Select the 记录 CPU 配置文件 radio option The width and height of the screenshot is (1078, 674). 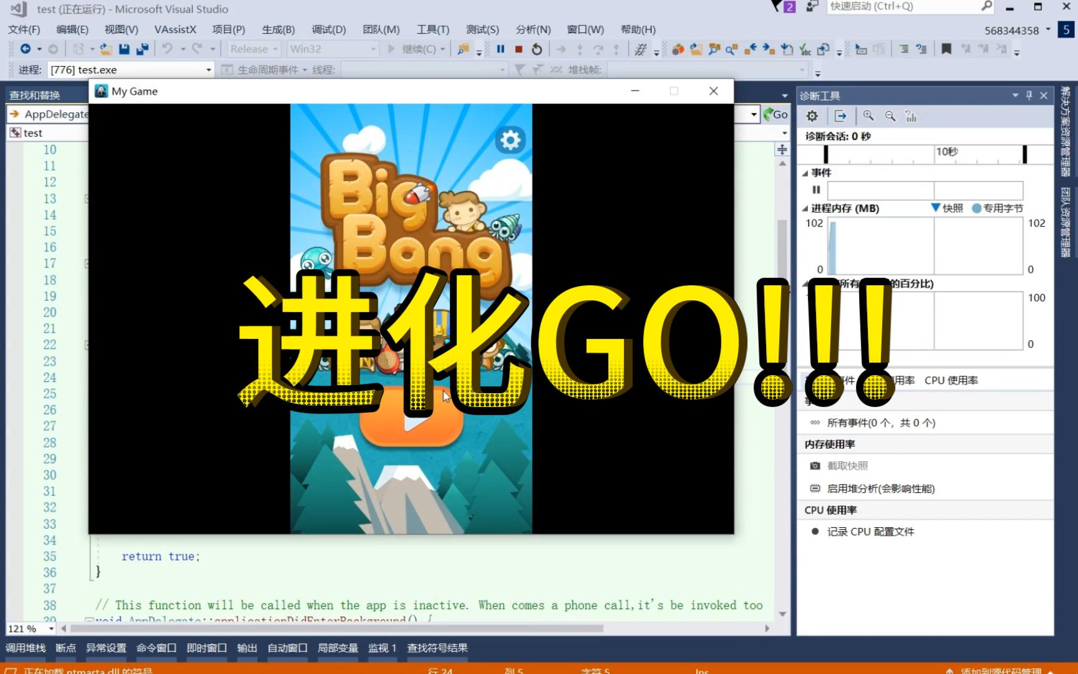815,532
